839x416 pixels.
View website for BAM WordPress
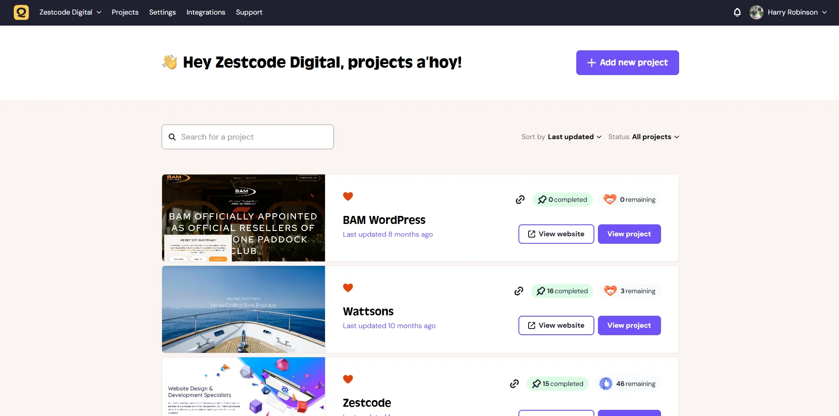click(x=556, y=234)
